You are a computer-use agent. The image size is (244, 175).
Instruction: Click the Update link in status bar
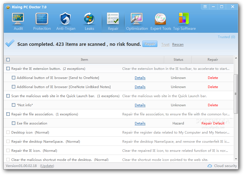click(x=47, y=166)
